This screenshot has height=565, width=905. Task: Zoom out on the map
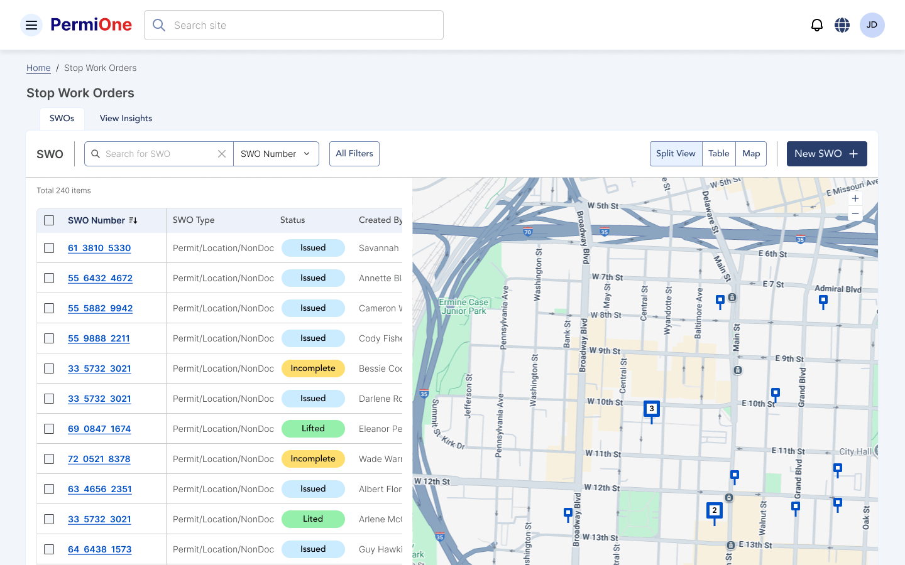tap(855, 214)
